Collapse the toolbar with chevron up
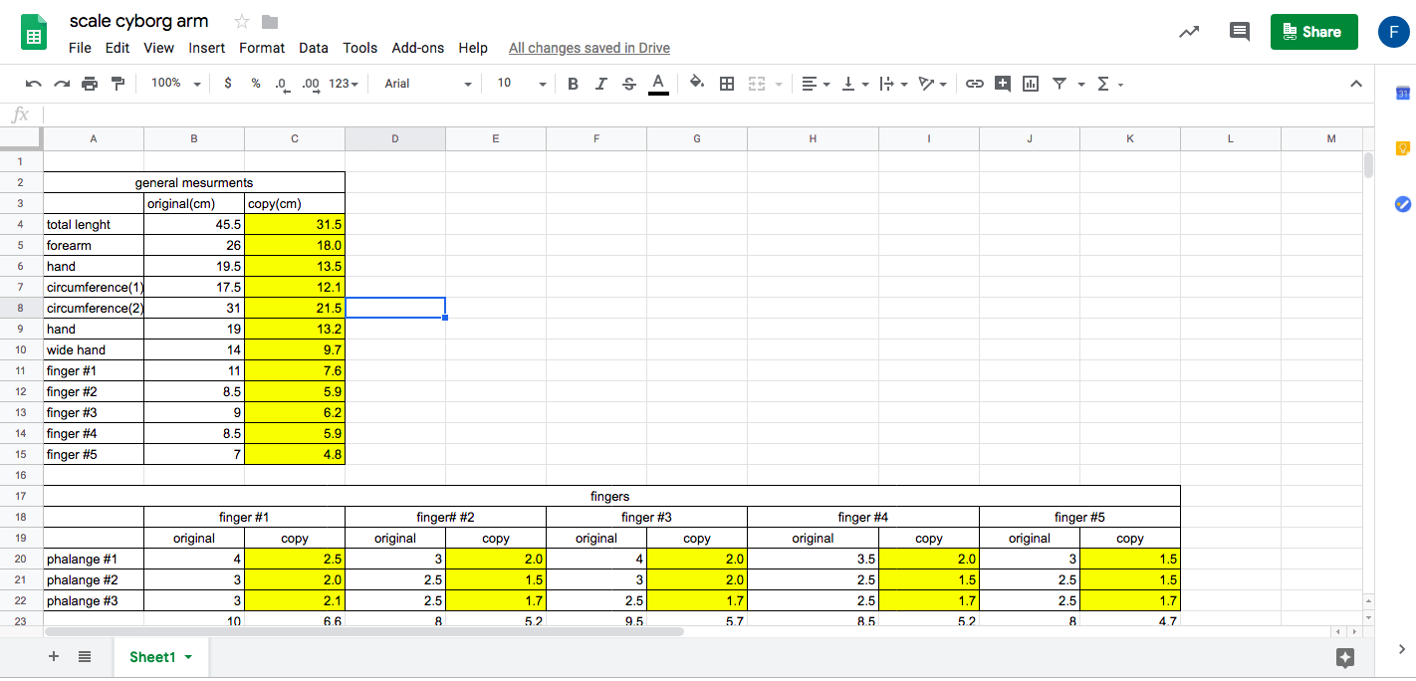Screen dimensions: 1416x681 [x=1355, y=84]
